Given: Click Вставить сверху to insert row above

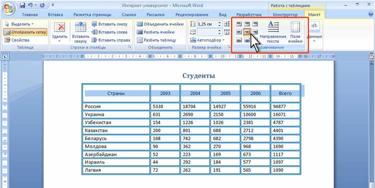Looking at the screenshot, I should coord(80,32).
